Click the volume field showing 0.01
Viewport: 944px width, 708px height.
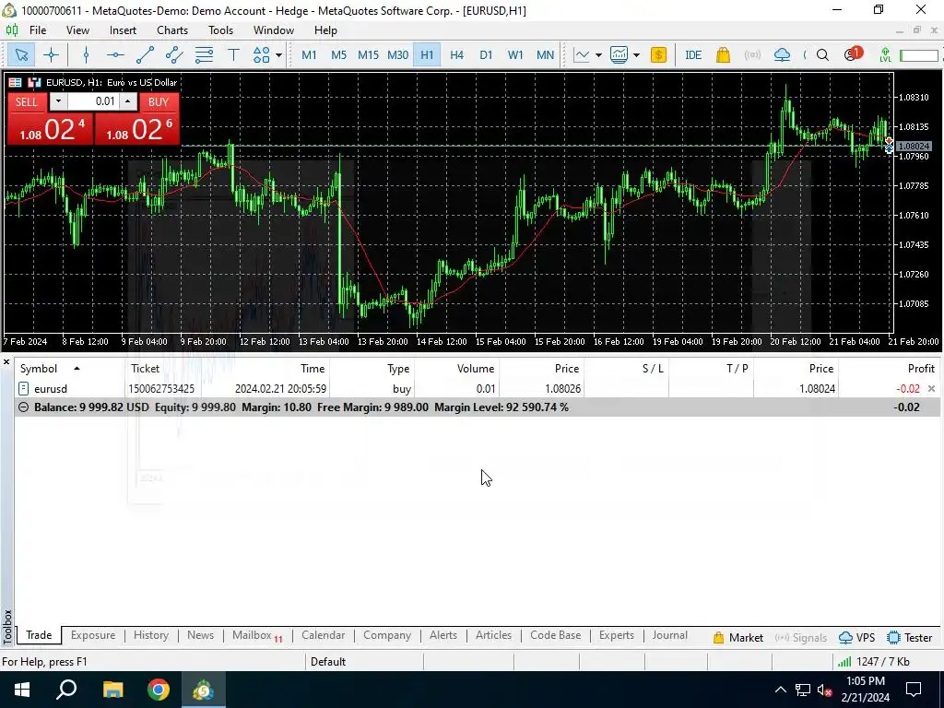(93, 101)
